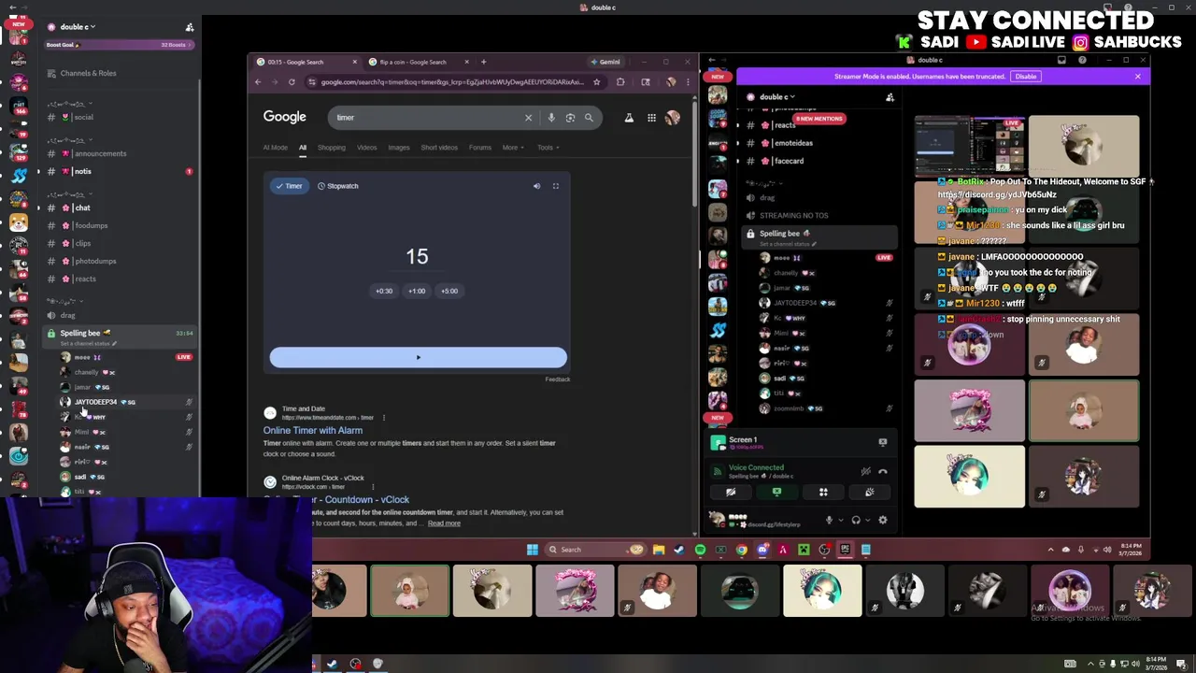Click the Gemini button in Chrome

[x=606, y=62]
